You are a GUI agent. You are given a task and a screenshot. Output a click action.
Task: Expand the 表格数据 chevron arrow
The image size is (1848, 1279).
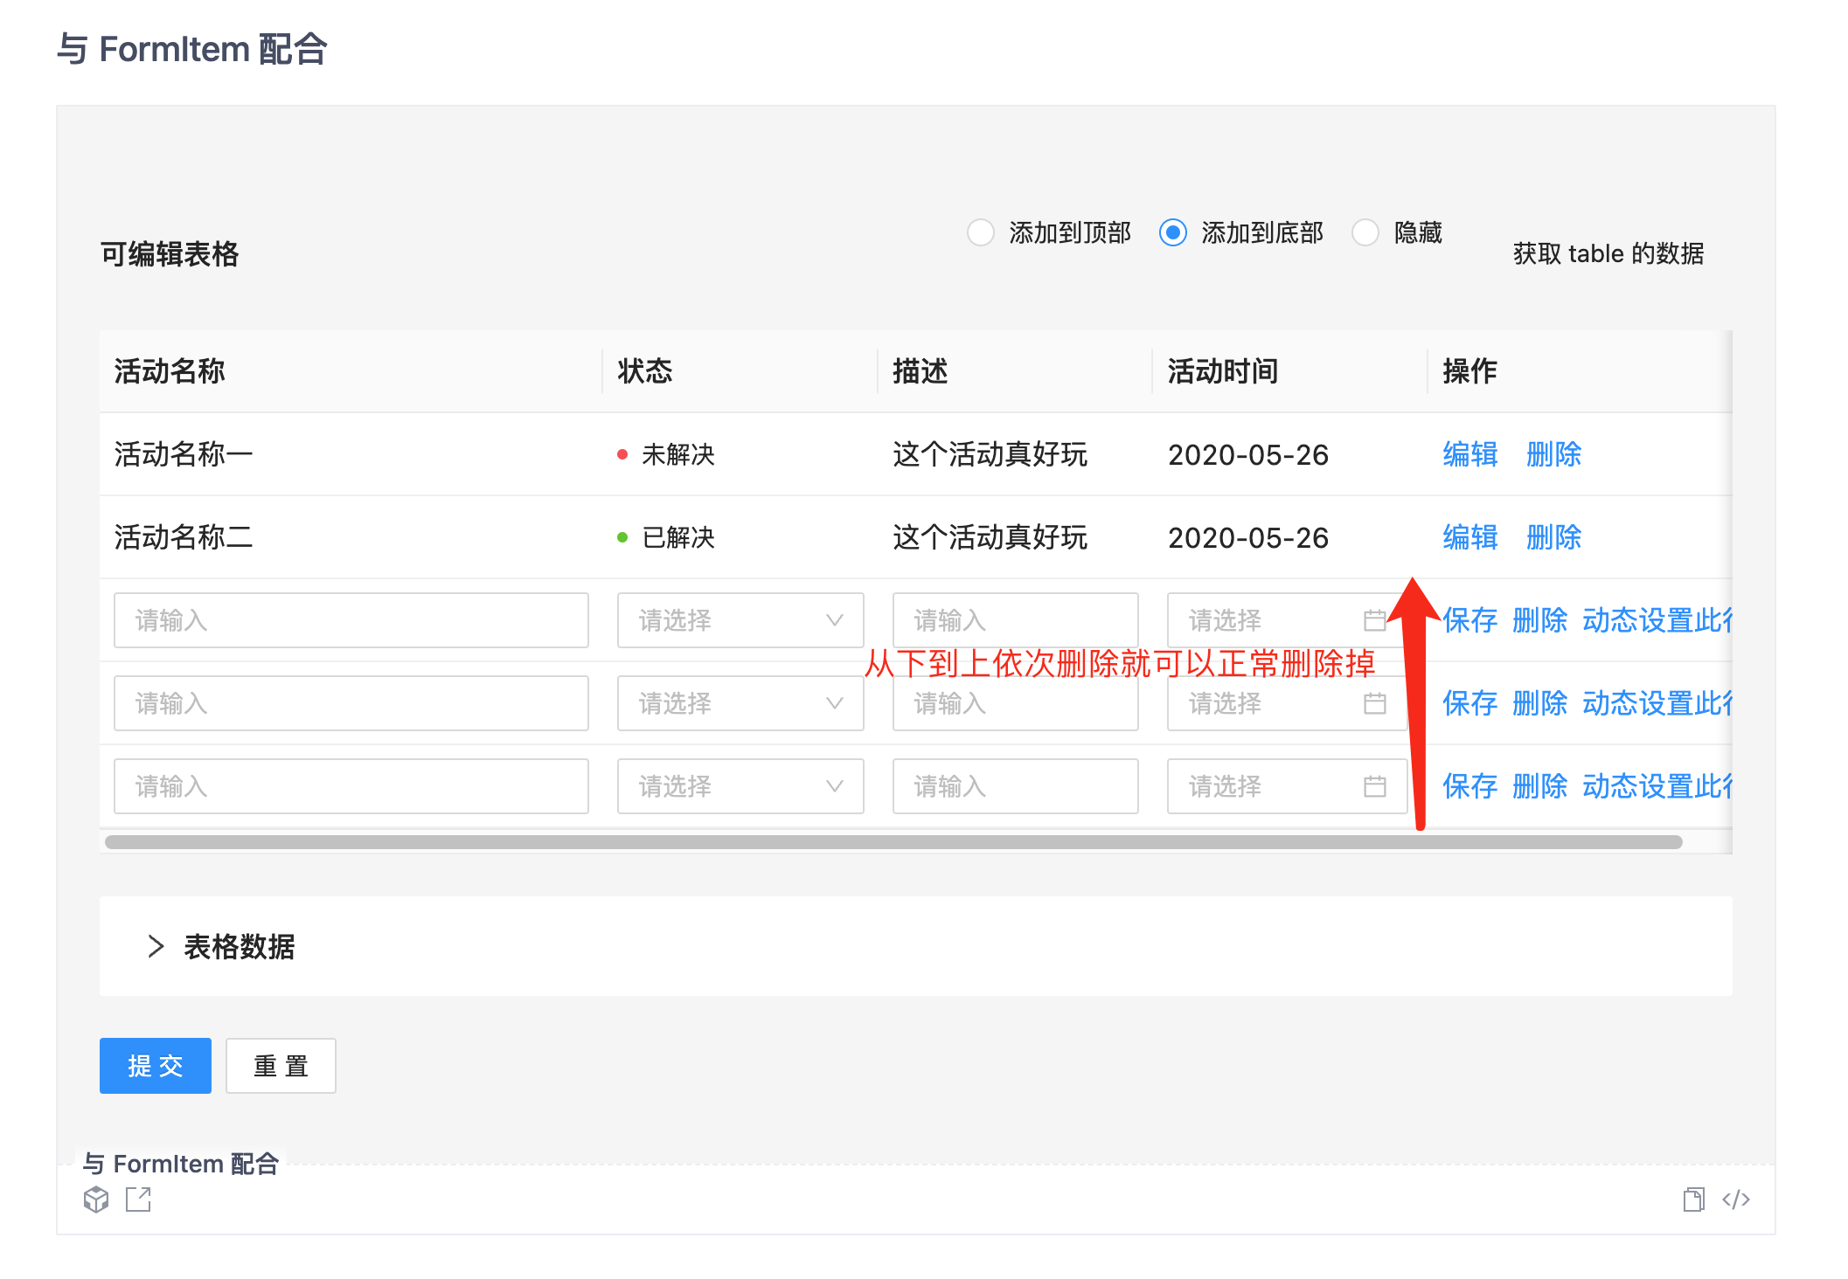pos(156,946)
